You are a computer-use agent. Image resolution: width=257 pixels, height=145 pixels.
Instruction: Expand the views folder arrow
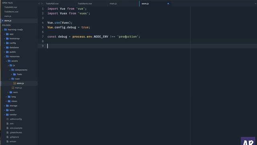coord(6,101)
